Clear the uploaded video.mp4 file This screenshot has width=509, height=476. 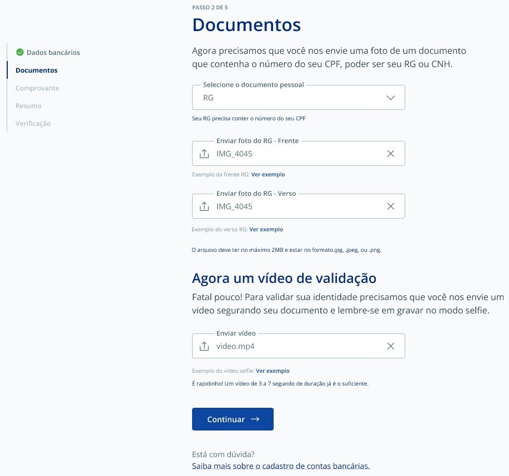[x=391, y=346]
